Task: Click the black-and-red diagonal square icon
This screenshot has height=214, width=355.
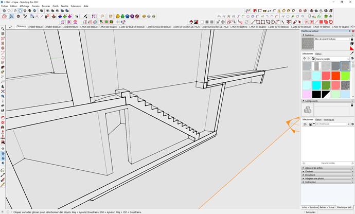Action: click(x=196, y=22)
